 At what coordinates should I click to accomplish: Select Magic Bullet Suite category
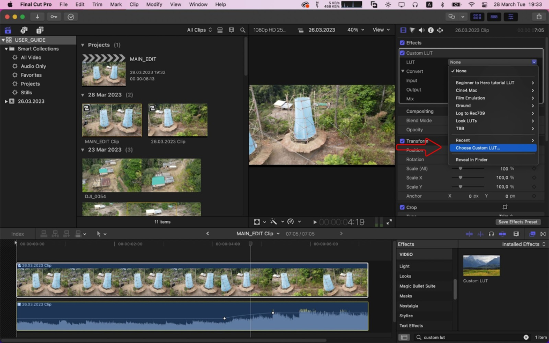(x=417, y=286)
